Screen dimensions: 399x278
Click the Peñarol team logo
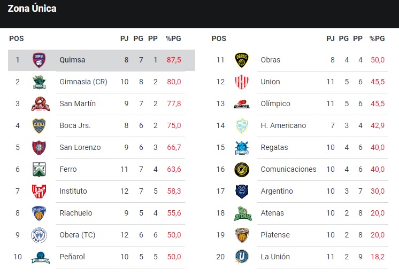39,257
